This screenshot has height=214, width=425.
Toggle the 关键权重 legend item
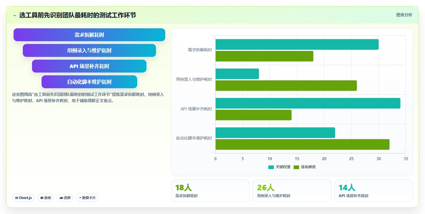click(x=279, y=167)
